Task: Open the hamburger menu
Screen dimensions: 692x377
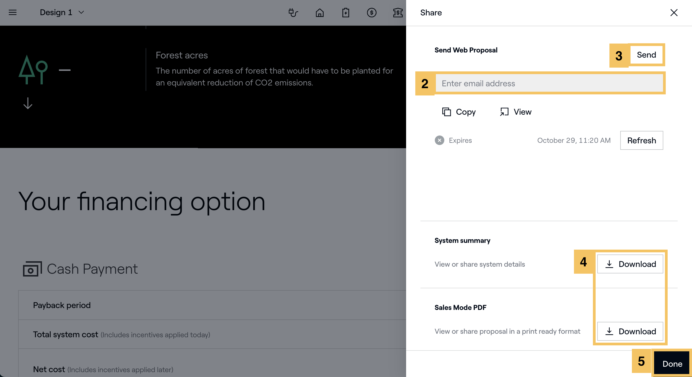Action: pyautogui.click(x=12, y=12)
